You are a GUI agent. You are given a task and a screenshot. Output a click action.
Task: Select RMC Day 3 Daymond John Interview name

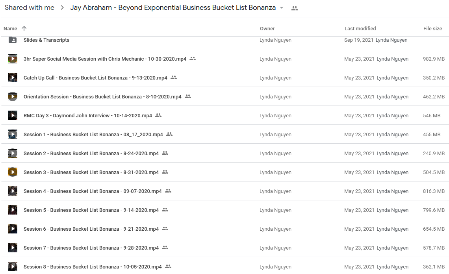tap(87, 116)
